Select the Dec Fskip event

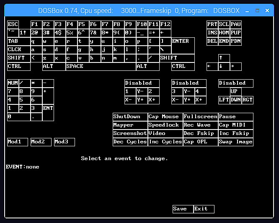201,134
